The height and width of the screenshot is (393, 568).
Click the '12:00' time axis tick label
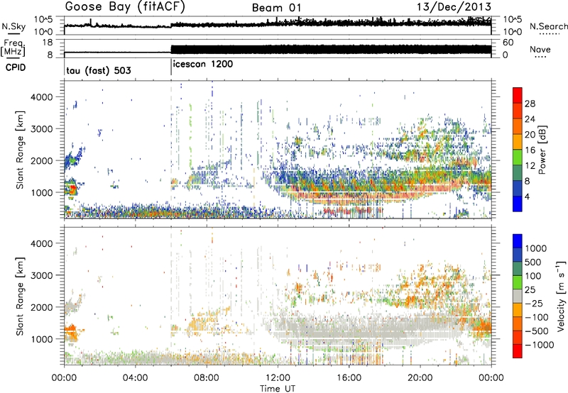point(278,378)
